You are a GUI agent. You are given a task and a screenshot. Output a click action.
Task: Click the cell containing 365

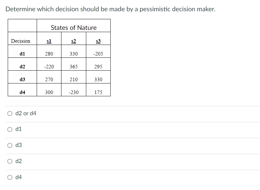73,66
